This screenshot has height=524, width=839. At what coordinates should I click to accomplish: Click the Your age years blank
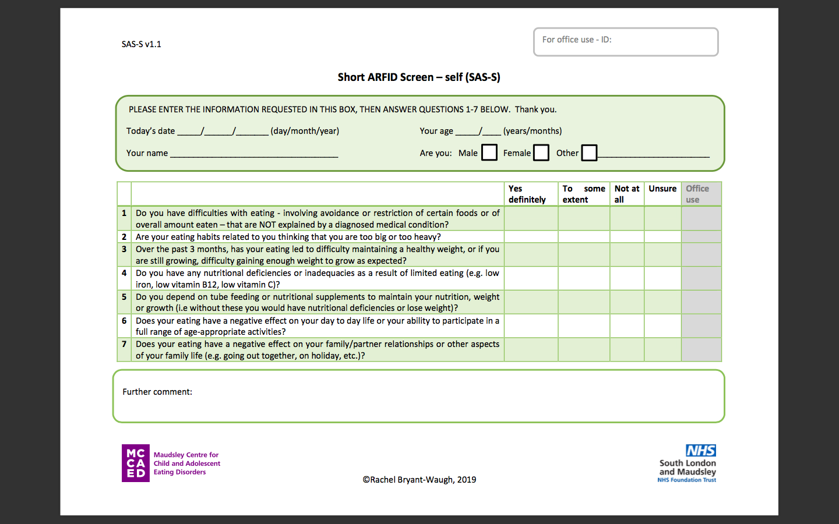point(467,132)
